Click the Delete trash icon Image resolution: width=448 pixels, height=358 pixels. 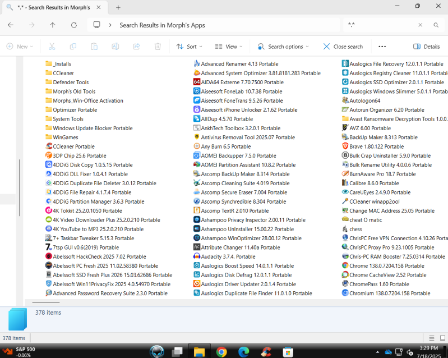pos(158,47)
